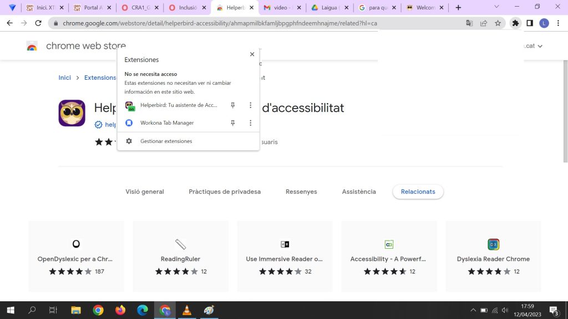Reload the current page
Screen dimensions: 568x319
[38, 23]
